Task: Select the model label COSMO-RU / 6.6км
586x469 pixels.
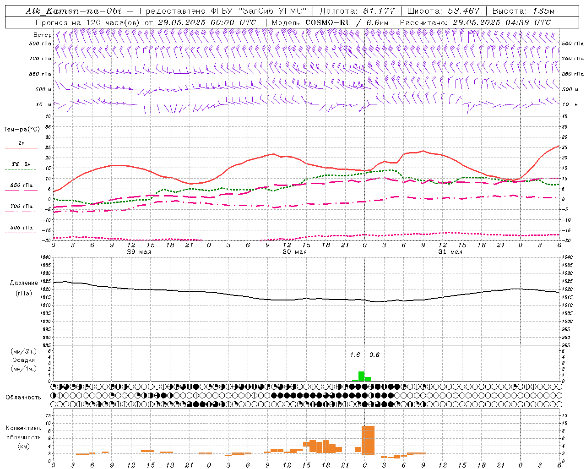Action: 347,22
